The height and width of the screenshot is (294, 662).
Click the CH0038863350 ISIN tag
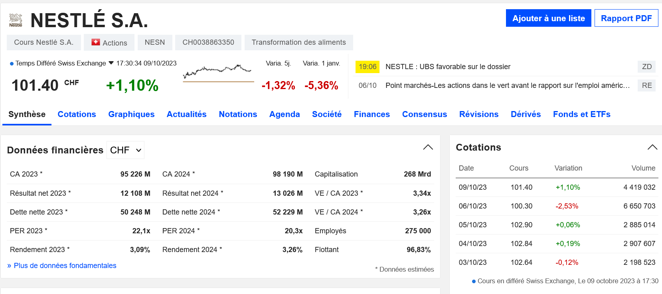[208, 42]
